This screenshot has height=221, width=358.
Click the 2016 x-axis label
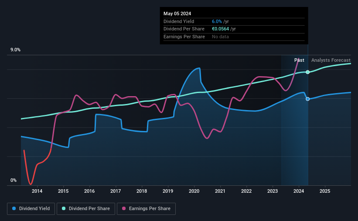click(89, 191)
